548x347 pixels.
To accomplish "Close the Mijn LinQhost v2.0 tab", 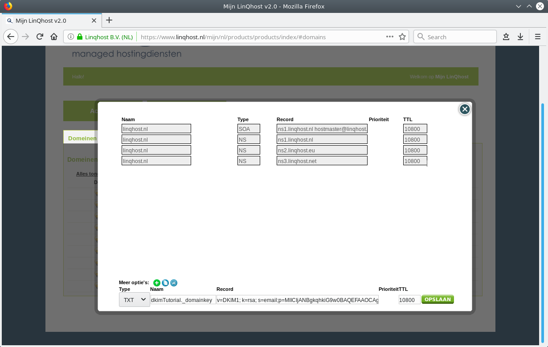I will tap(94, 20).
